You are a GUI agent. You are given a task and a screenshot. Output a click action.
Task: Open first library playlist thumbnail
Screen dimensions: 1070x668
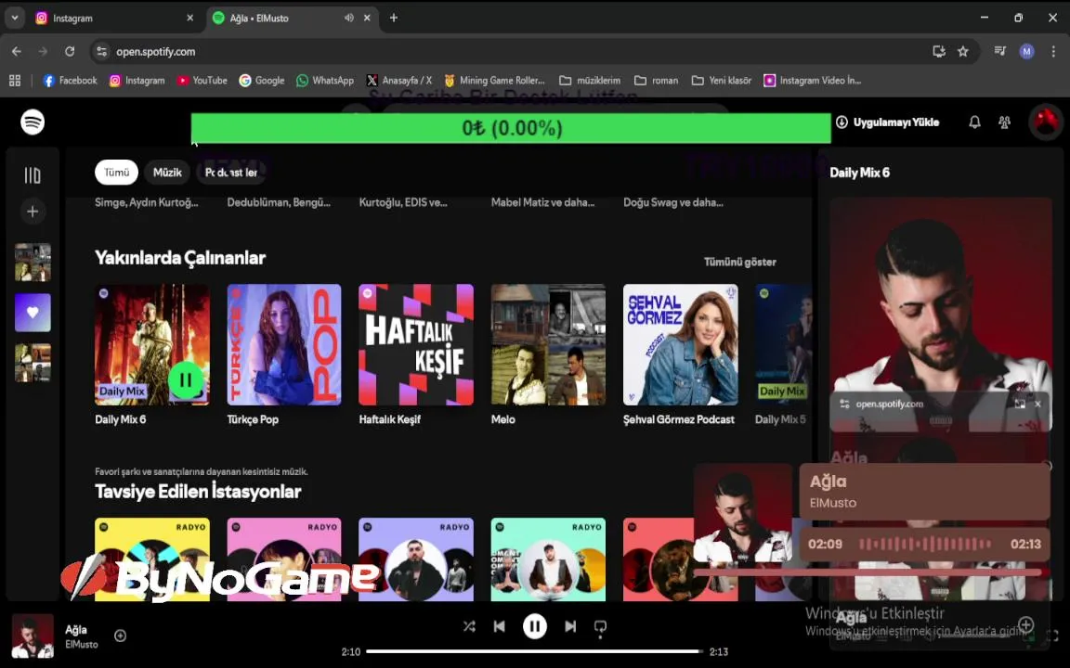[33, 263]
